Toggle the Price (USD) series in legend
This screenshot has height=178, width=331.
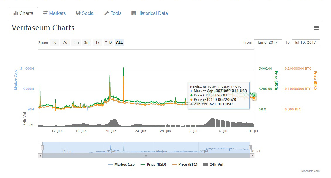click(153, 165)
